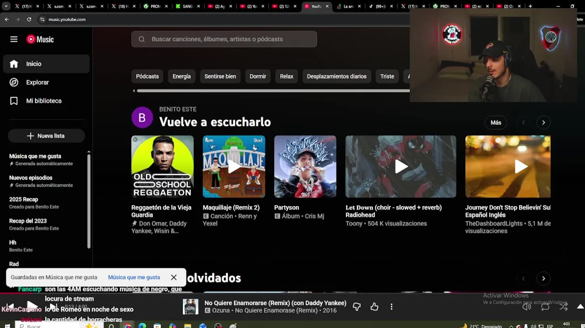The height and width of the screenshot is (328, 585).
Task: Open a new browser tab
Action: click(530, 6)
